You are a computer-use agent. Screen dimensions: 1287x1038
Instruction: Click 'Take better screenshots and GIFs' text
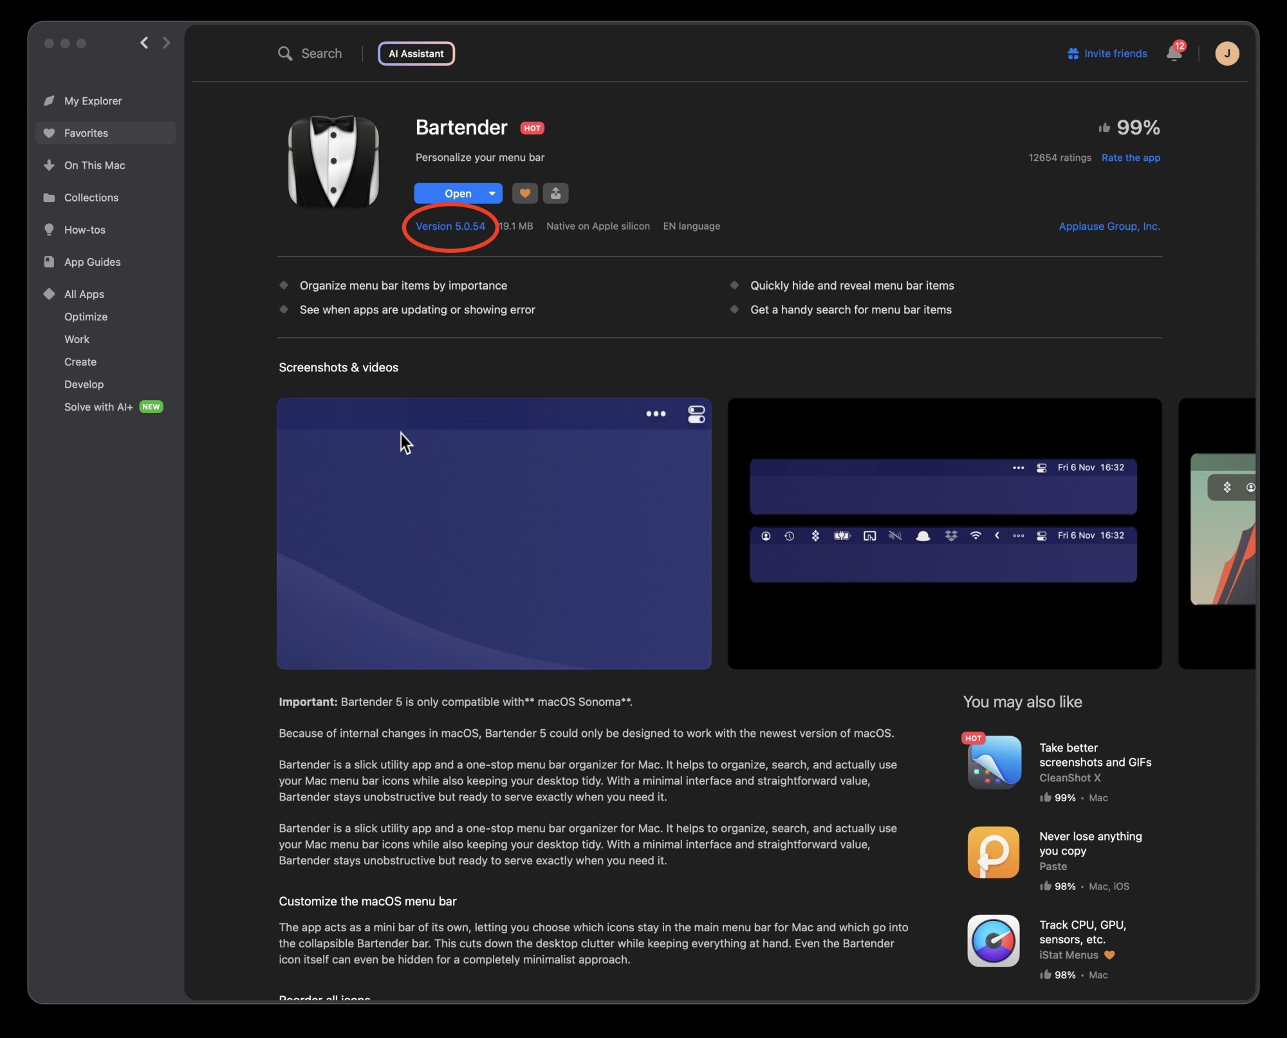1095,755
